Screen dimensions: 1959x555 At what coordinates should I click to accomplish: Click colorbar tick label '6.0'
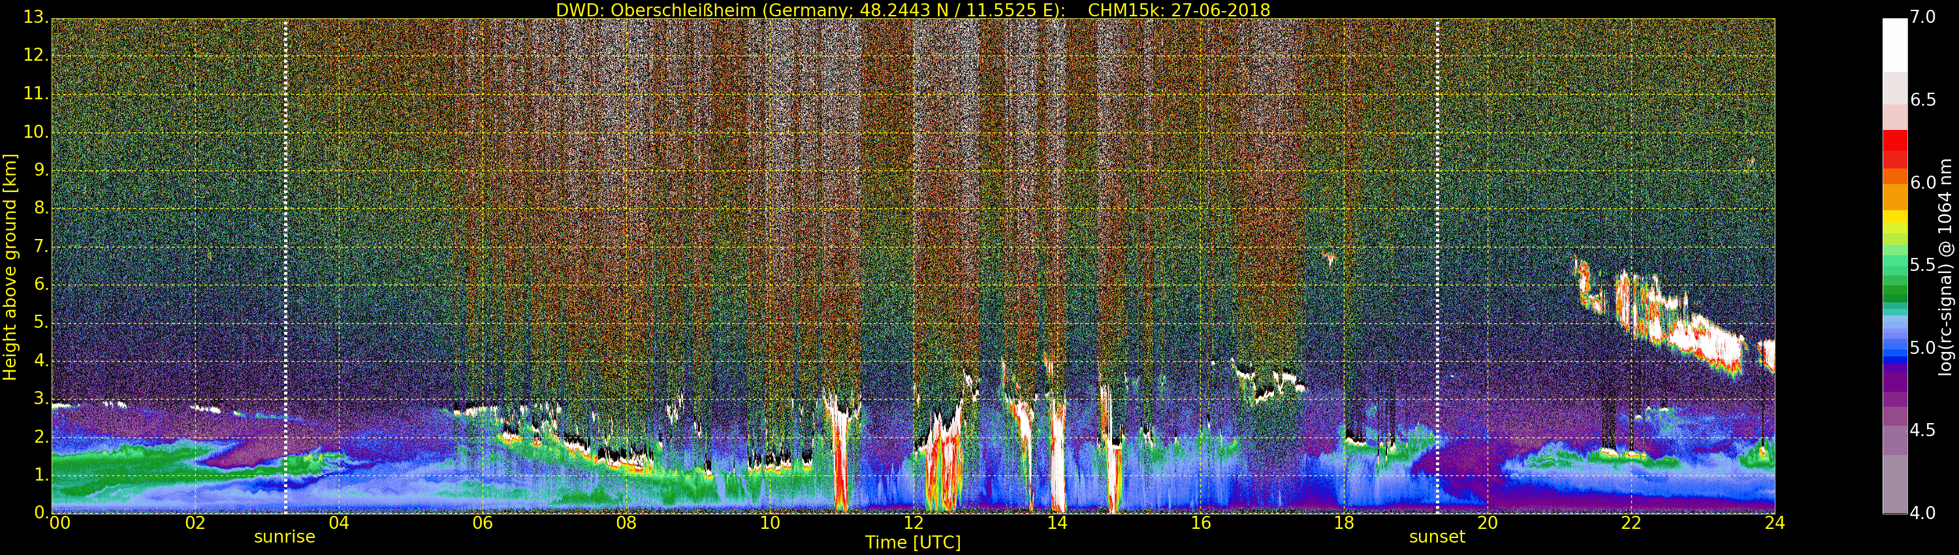tap(1923, 182)
